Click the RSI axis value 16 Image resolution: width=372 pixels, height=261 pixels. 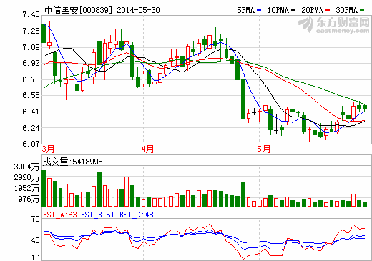36,257
